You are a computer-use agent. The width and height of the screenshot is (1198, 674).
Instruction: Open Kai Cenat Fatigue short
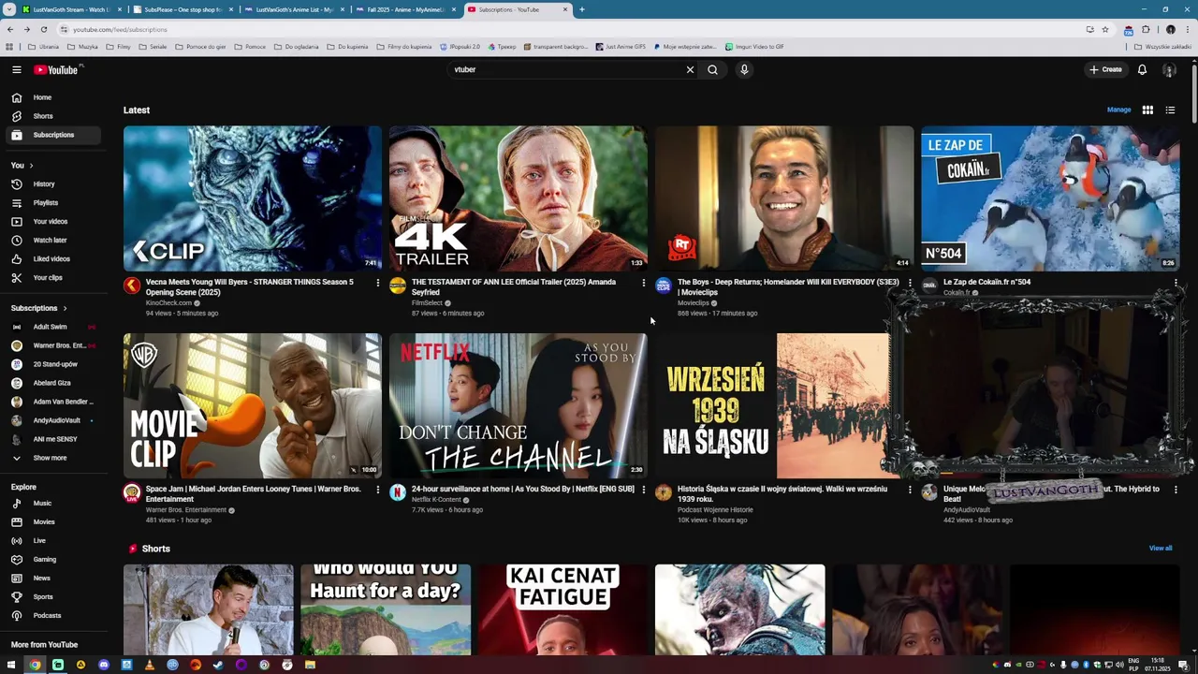pyautogui.click(x=562, y=609)
